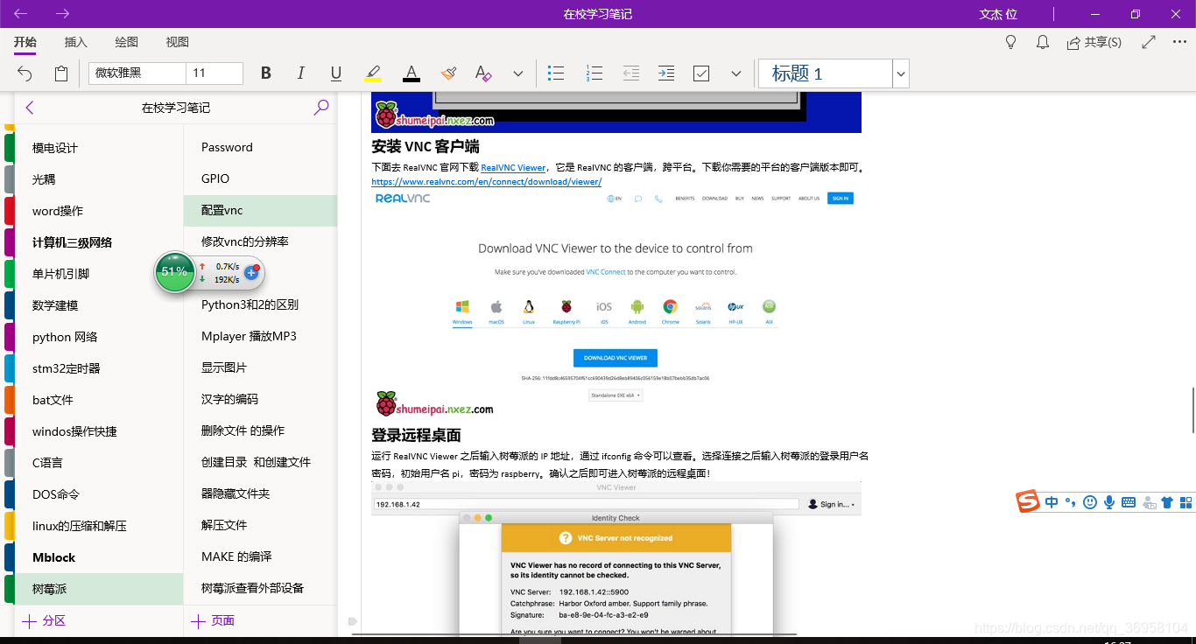This screenshot has height=644, width=1196.
Task: Click the 共享(S) share button
Action: pos(1094,42)
